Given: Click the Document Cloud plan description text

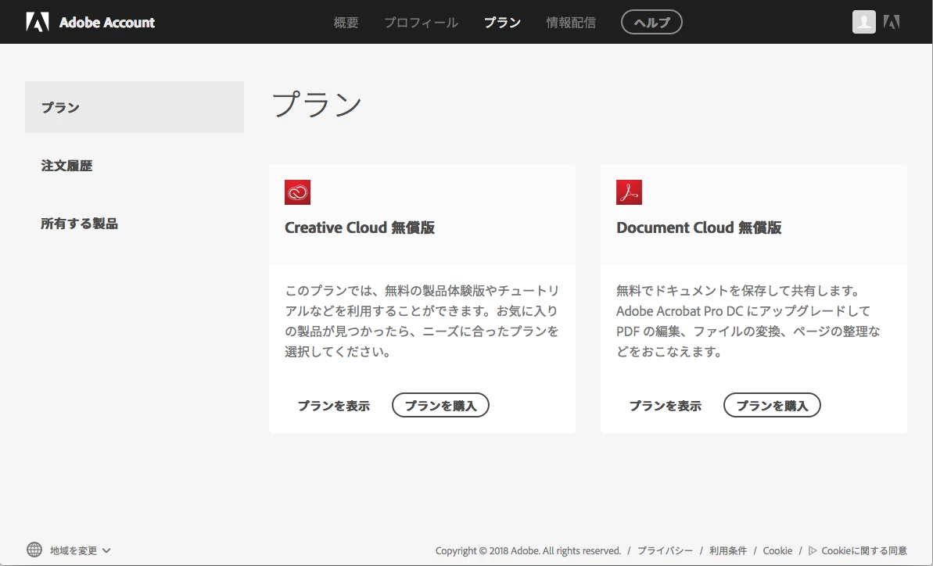Looking at the screenshot, I should (x=748, y=321).
